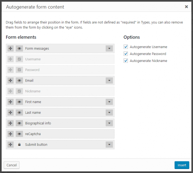Click the move handle on the Email row
This screenshot has height=173, width=193.
click(10, 81)
